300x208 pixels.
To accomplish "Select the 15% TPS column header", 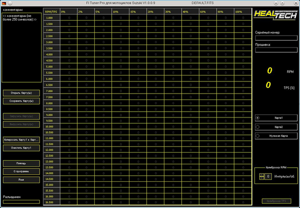I will pyautogui.click(x=138, y=12).
